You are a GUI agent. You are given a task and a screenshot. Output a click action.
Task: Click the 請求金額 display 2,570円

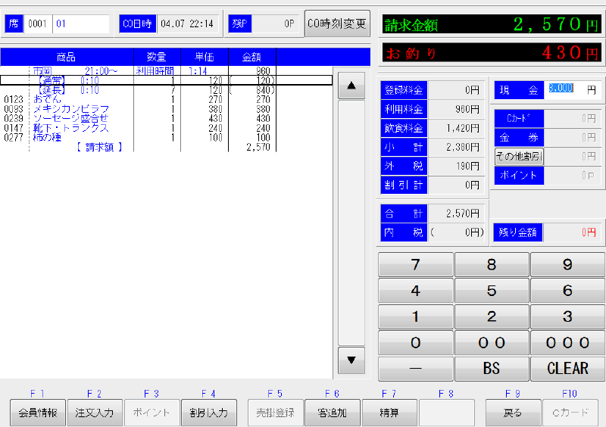[x=492, y=25]
